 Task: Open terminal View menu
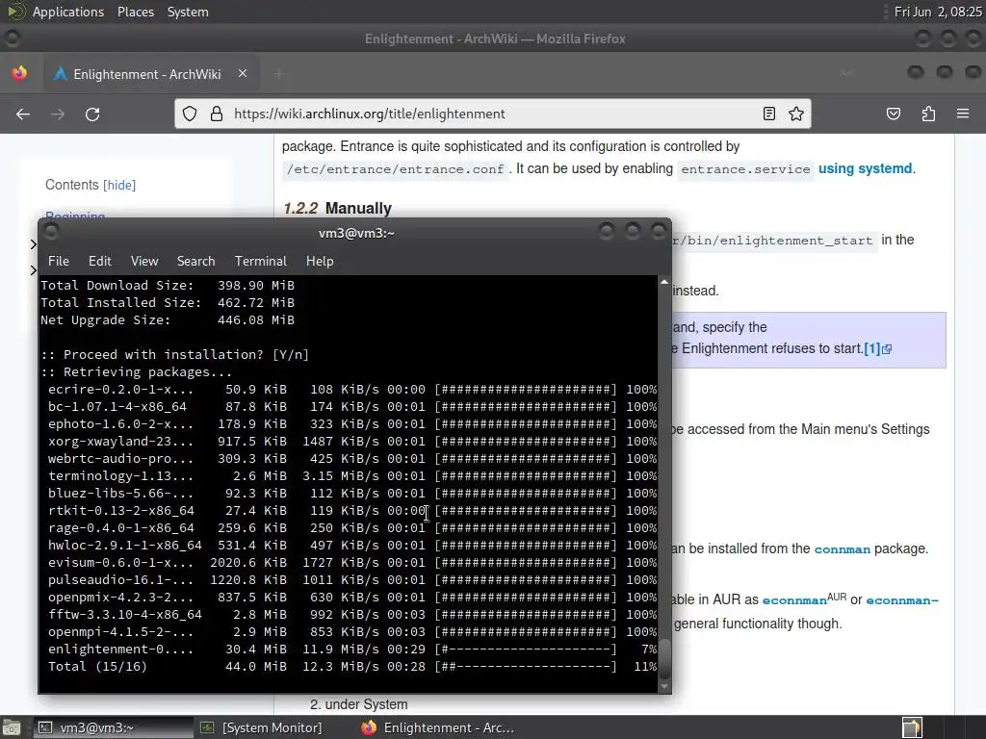pyautogui.click(x=144, y=261)
